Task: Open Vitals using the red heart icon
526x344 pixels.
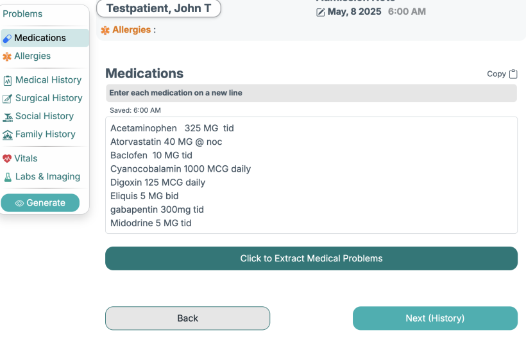Action: pos(7,159)
